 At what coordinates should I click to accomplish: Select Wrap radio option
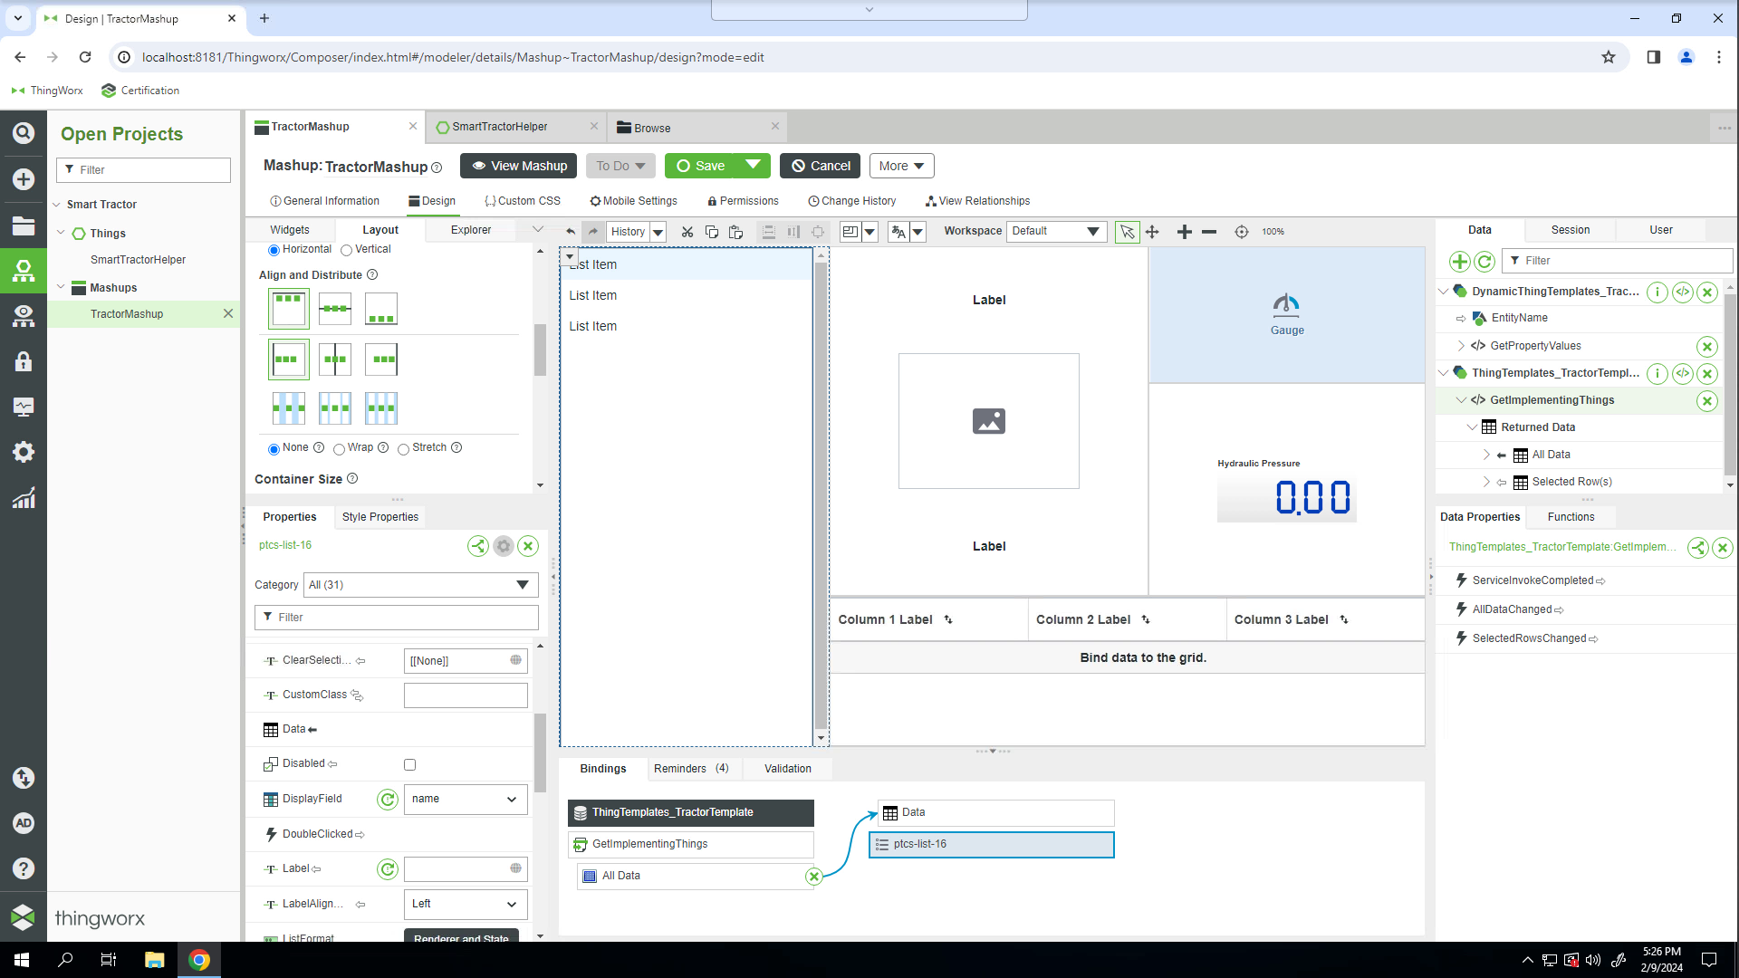339,449
